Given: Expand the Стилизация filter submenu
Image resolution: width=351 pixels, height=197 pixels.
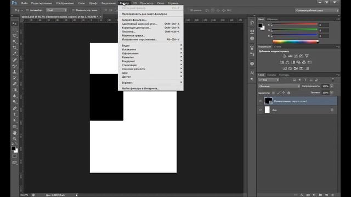Looking at the screenshot, I should click(151, 65).
